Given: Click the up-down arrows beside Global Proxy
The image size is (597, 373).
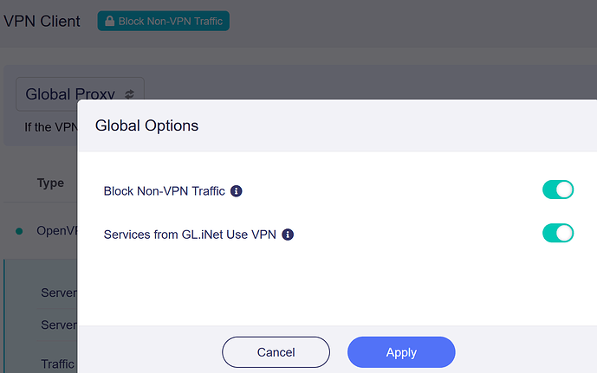Looking at the screenshot, I should point(130,93).
